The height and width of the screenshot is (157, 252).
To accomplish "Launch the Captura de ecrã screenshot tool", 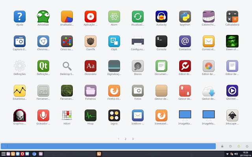I will pyautogui.click(x=20, y=41).
